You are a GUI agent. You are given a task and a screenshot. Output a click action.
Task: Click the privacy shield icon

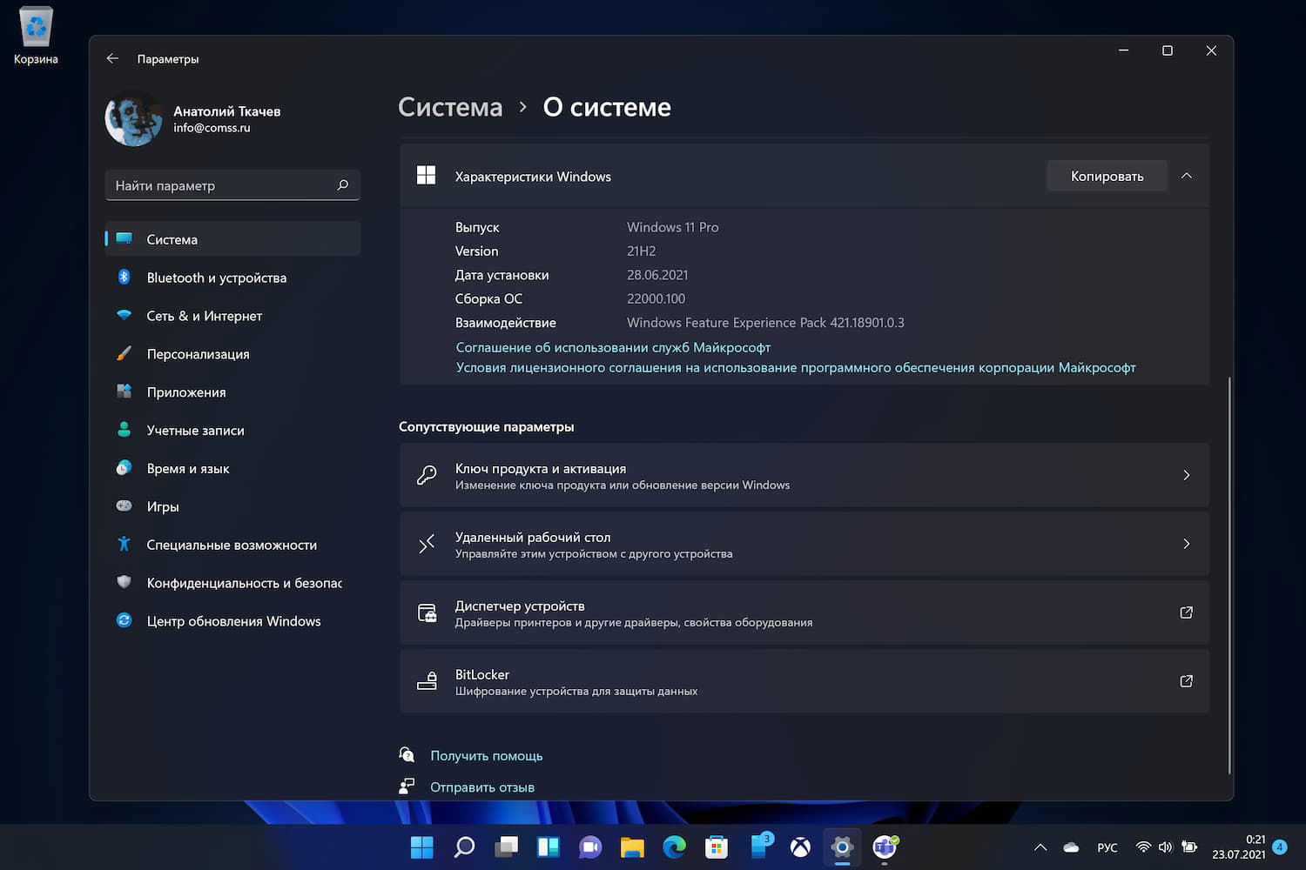pos(124,582)
